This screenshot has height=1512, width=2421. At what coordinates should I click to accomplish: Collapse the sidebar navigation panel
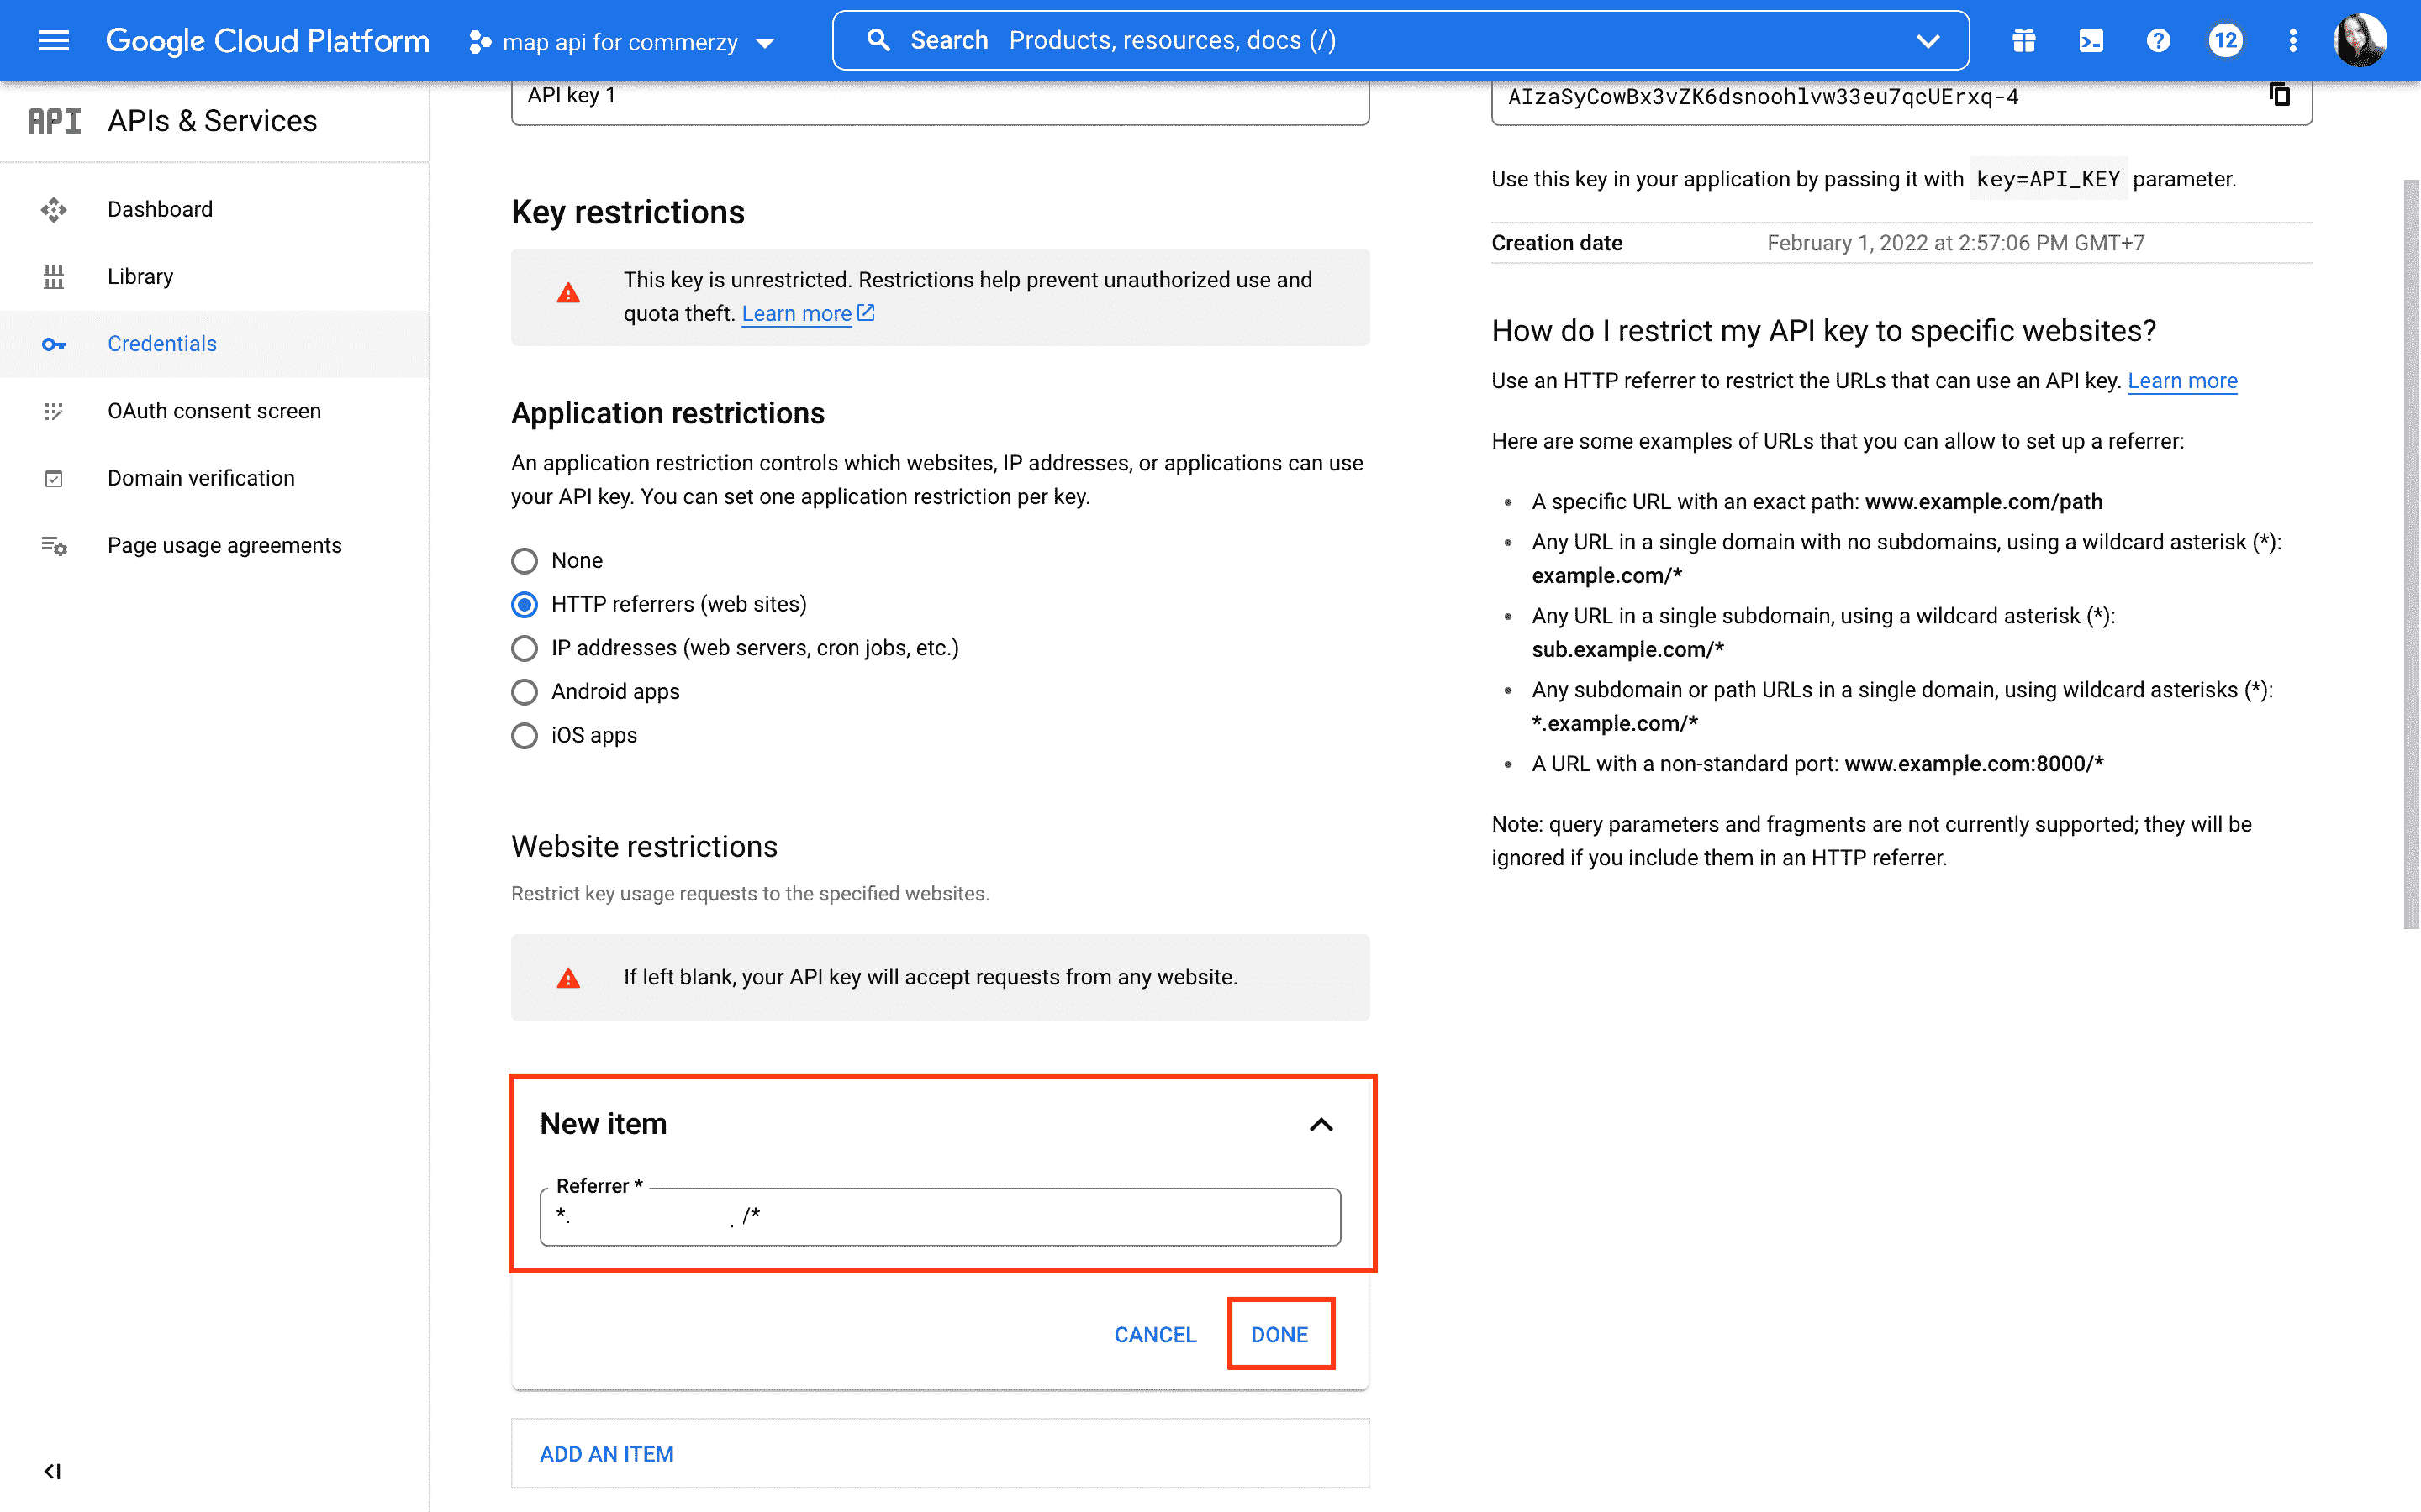point(53,1471)
